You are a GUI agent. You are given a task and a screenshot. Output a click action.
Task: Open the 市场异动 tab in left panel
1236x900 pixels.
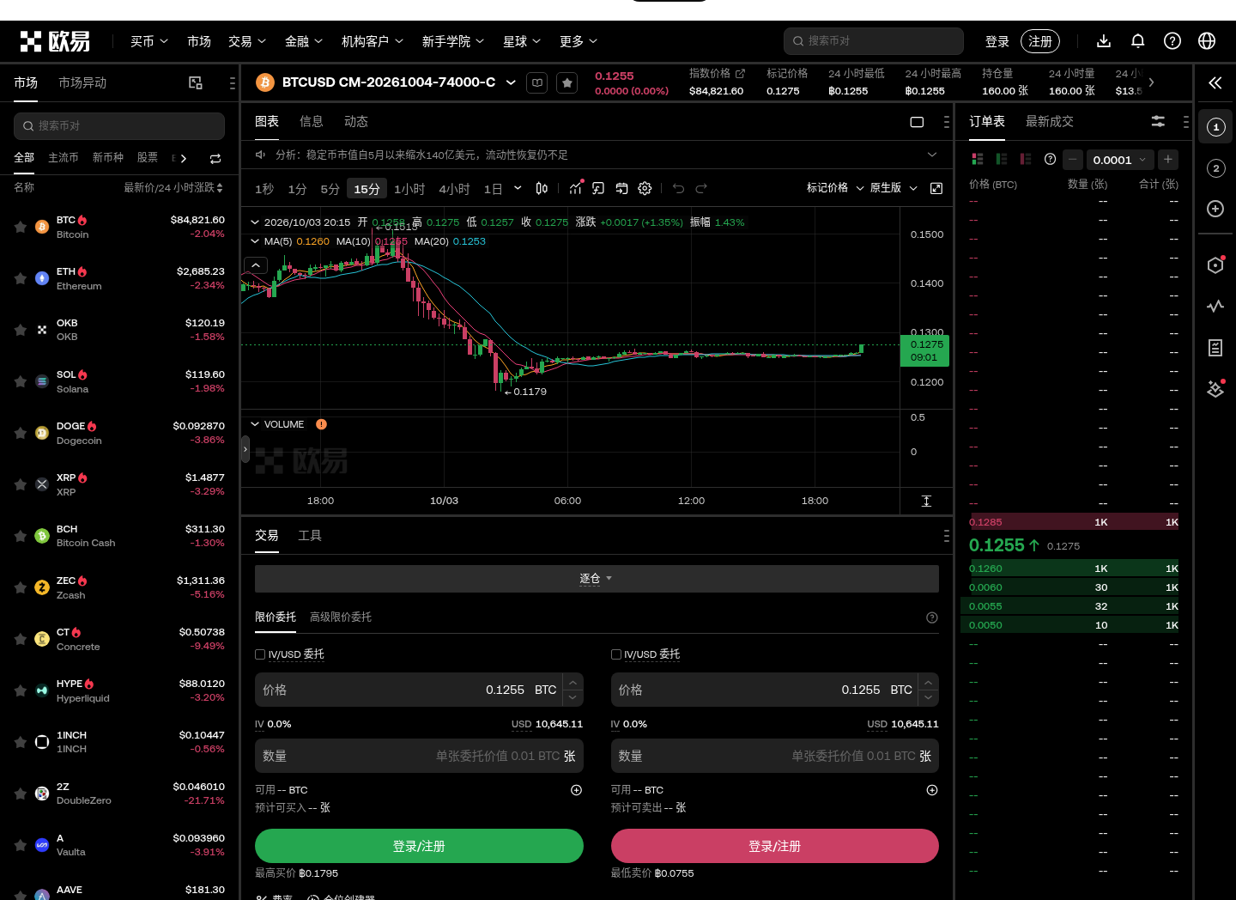pos(82,82)
